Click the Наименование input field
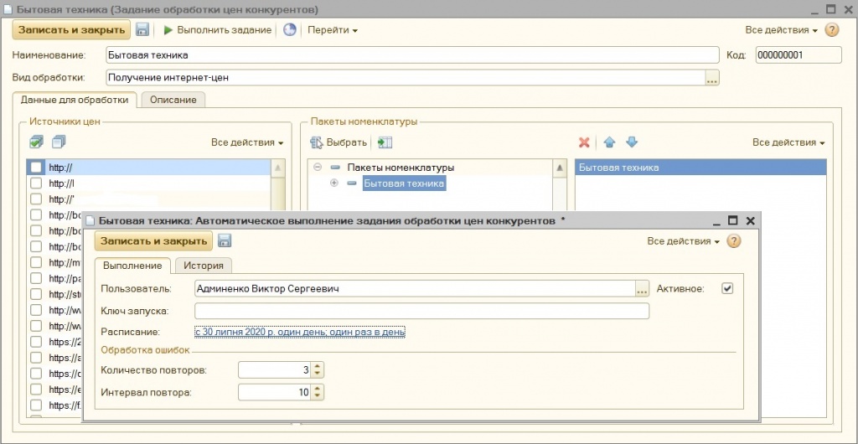 click(412, 54)
